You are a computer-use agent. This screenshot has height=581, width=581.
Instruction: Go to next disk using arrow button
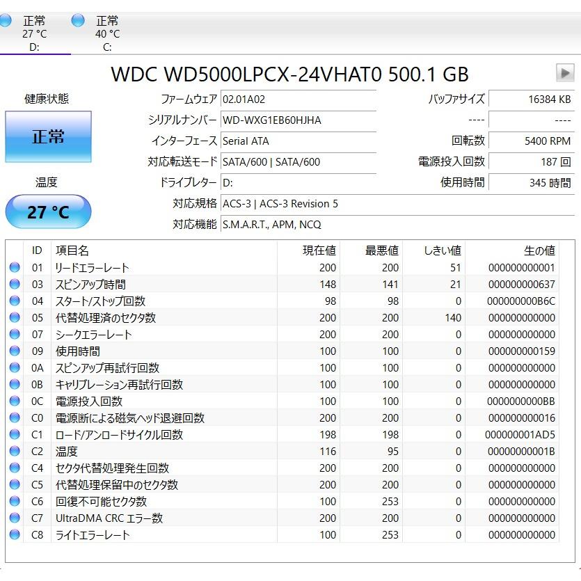[565, 73]
